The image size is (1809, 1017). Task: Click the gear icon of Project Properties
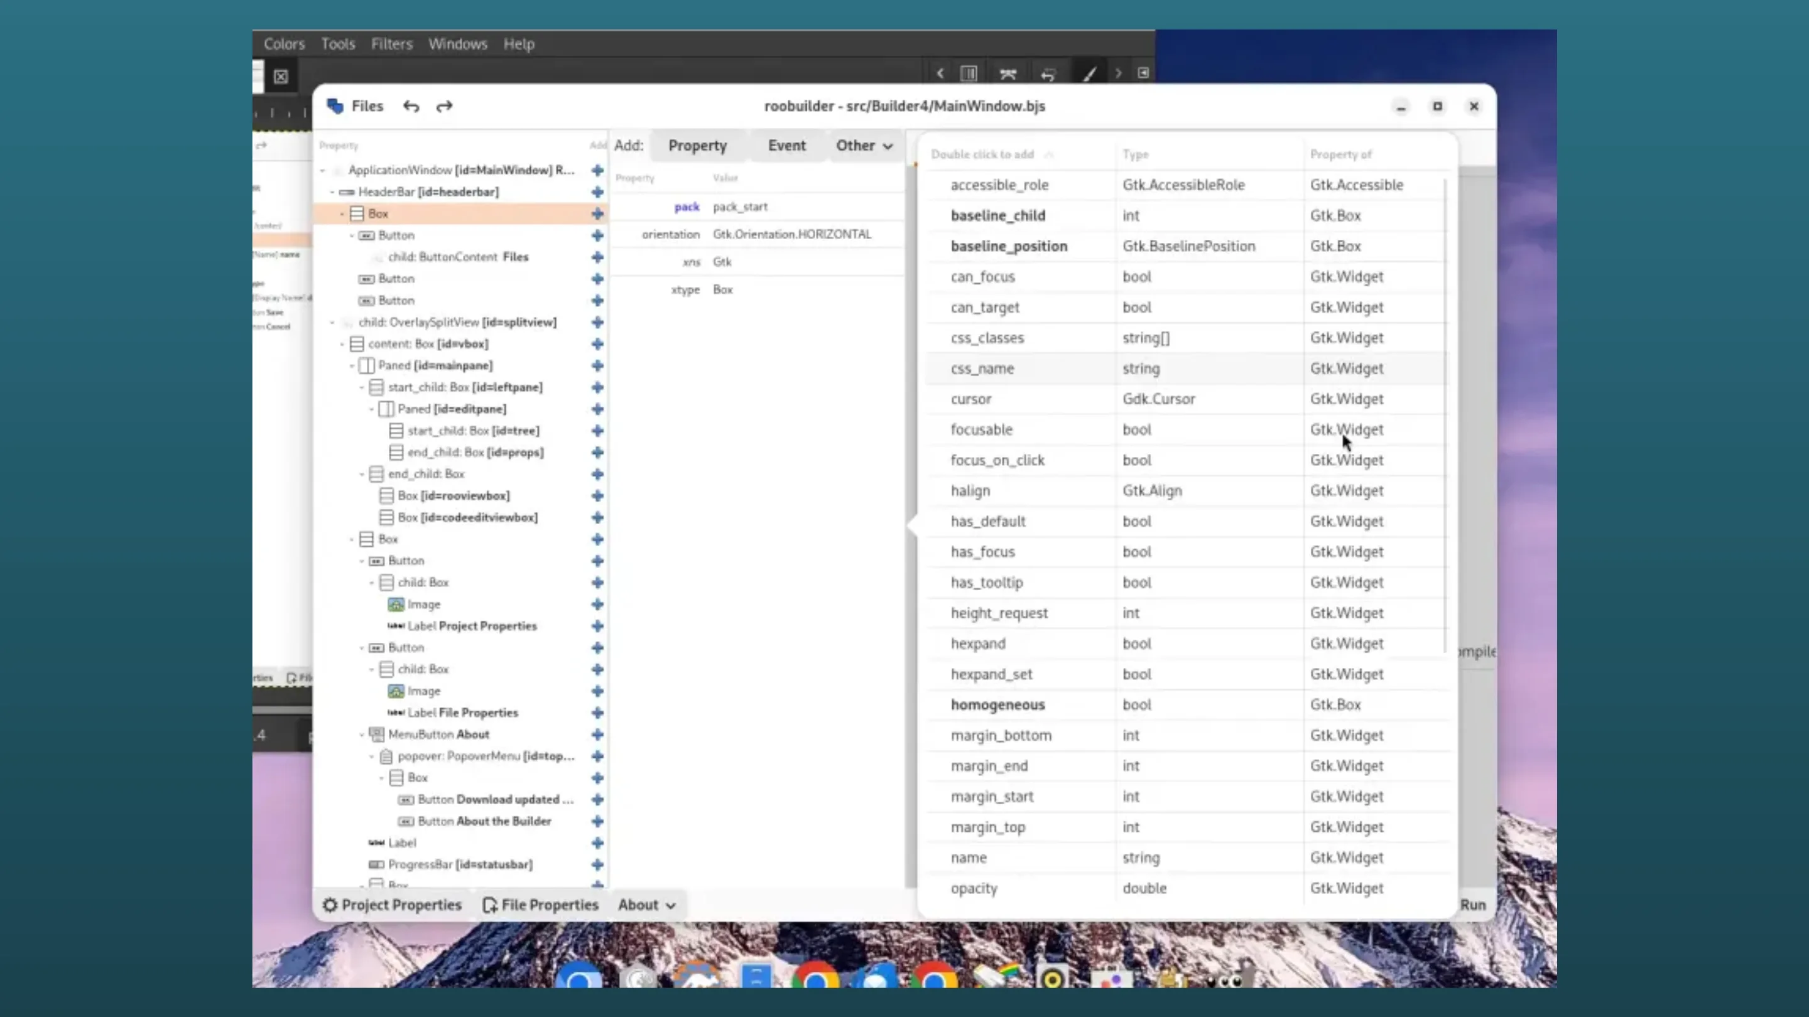click(x=330, y=905)
